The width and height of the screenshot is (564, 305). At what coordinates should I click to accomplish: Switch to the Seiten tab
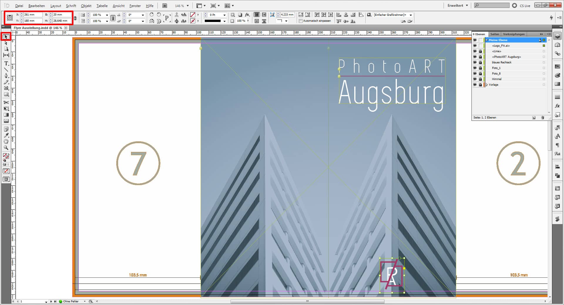494,34
